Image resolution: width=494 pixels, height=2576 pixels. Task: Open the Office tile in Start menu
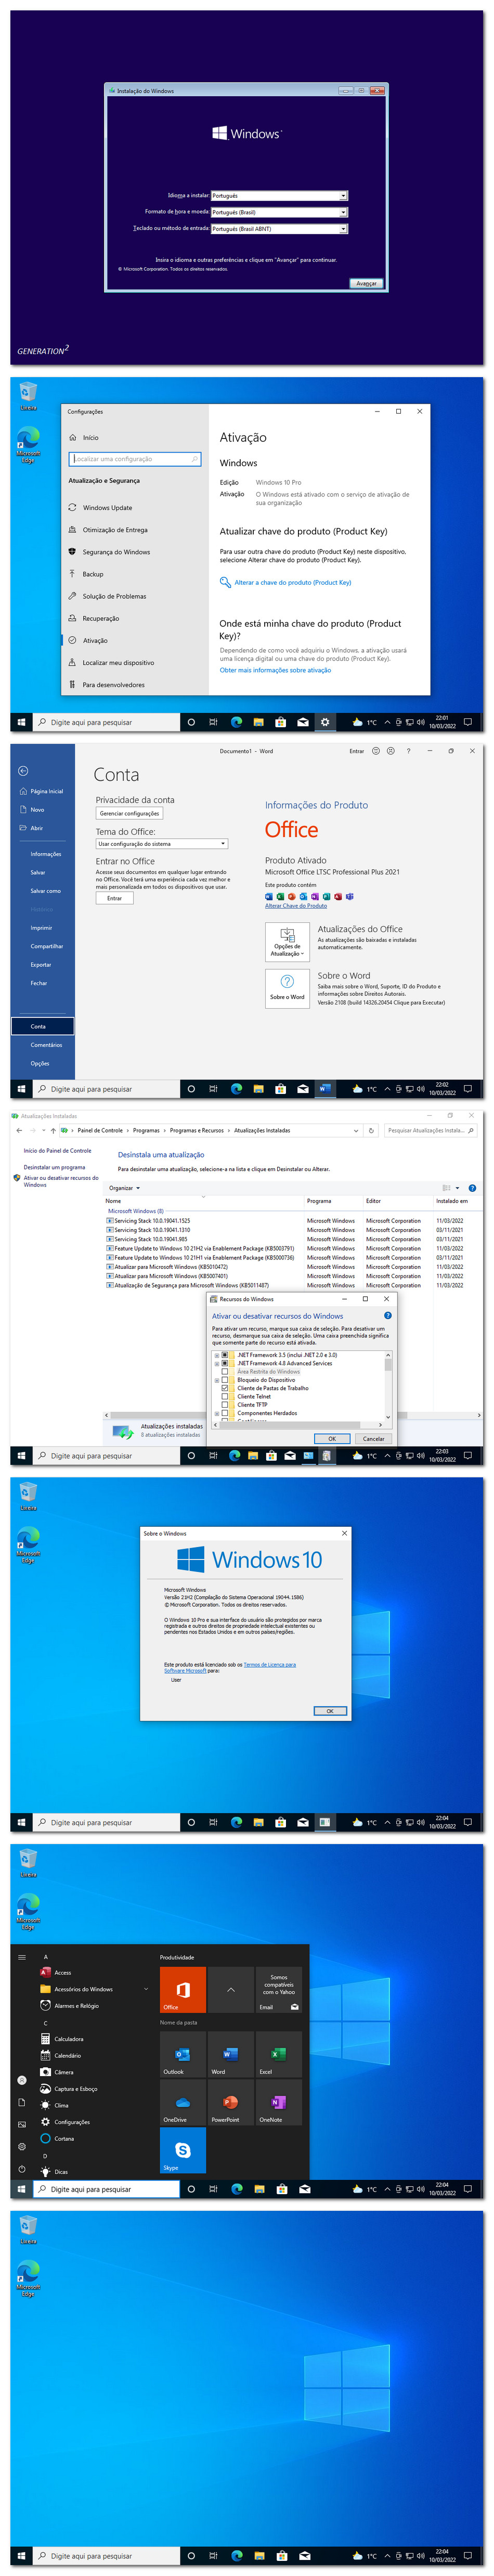183,1989
